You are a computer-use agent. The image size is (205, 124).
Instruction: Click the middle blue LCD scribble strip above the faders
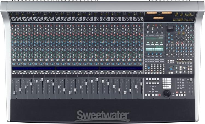[77, 69]
